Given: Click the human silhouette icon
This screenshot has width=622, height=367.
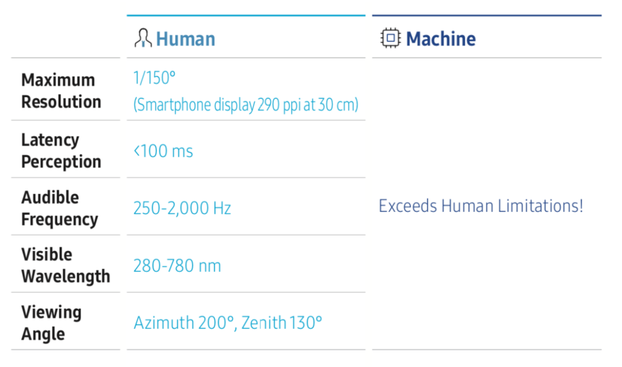Looking at the screenshot, I should 143,38.
